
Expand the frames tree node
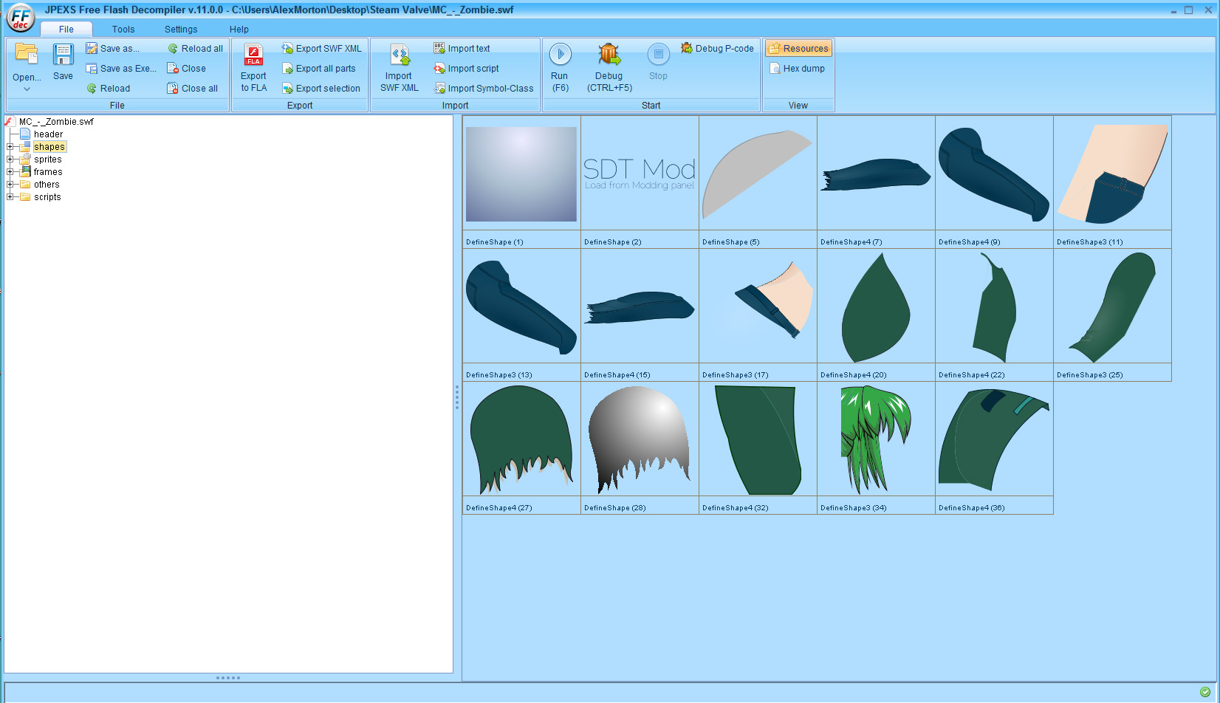pyautogui.click(x=10, y=172)
